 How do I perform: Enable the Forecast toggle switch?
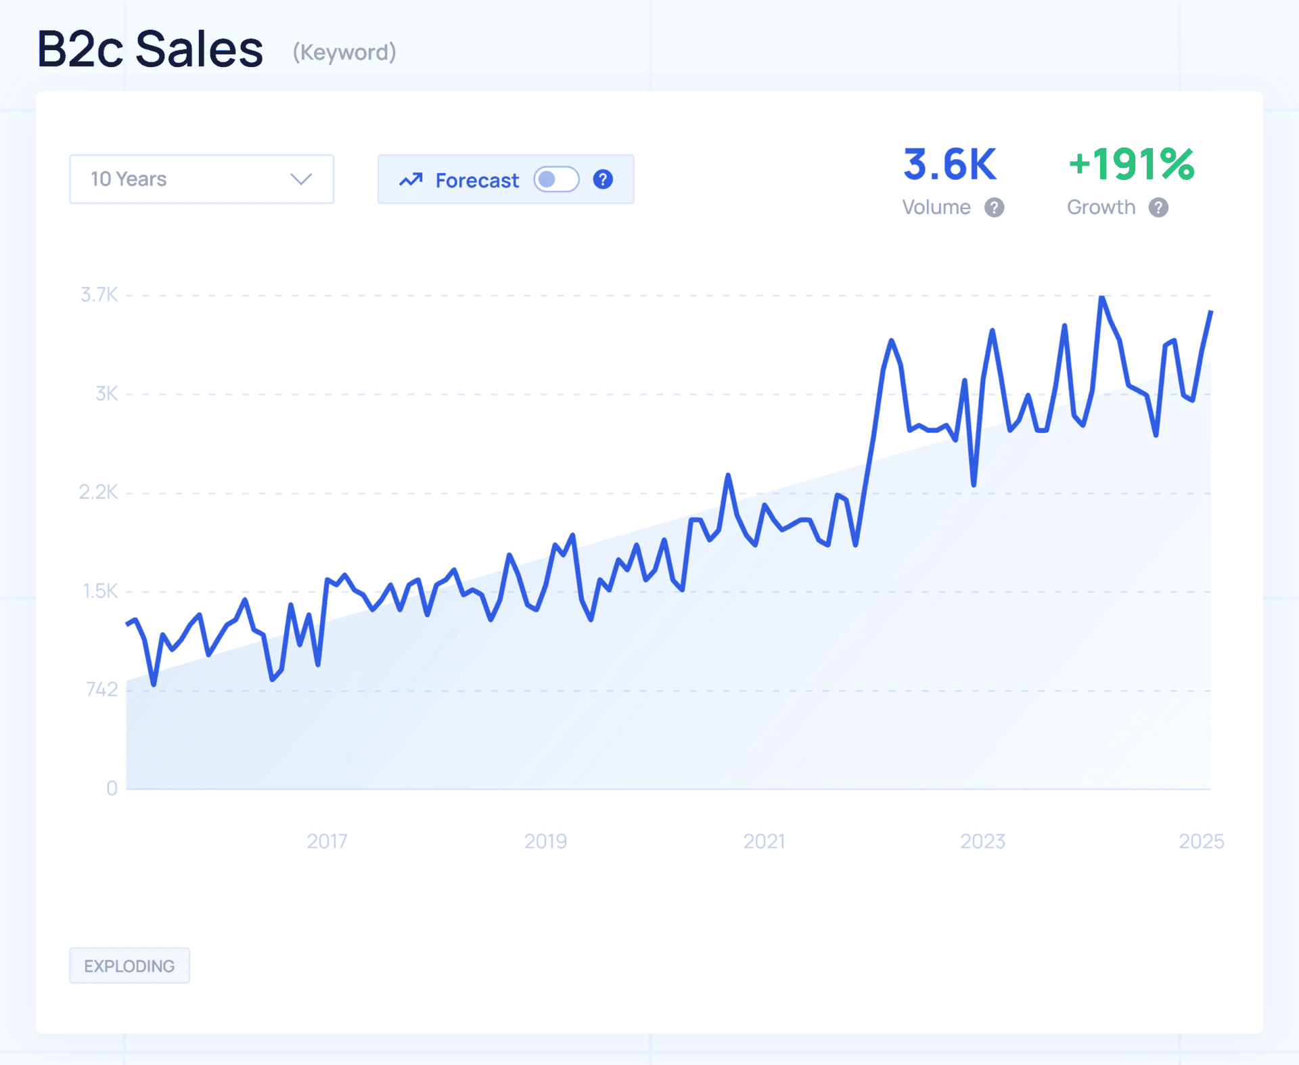pyautogui.click(x=556, y=179)
